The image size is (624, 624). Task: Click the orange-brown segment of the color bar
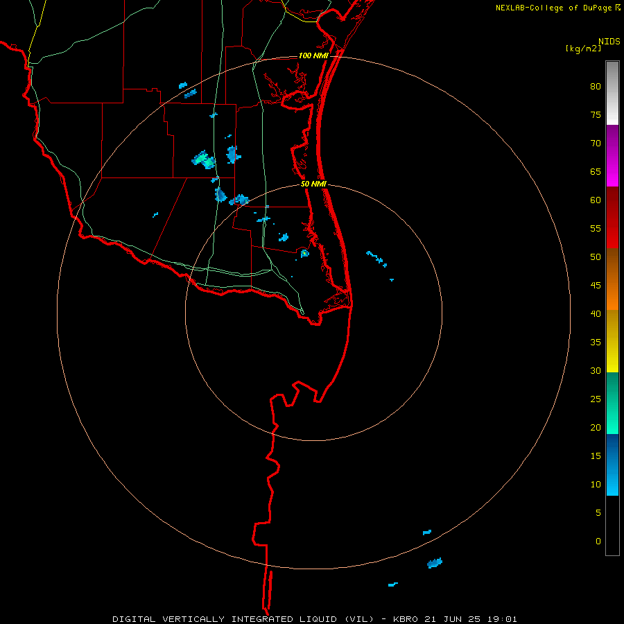[612, 279]
